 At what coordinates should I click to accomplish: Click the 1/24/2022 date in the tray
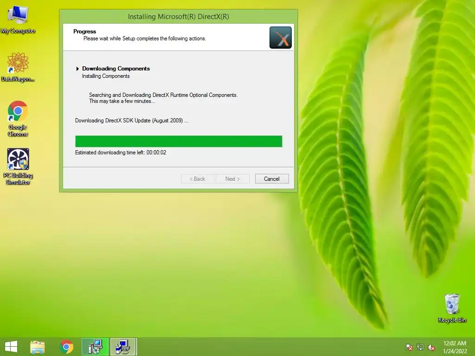(455, 351)
